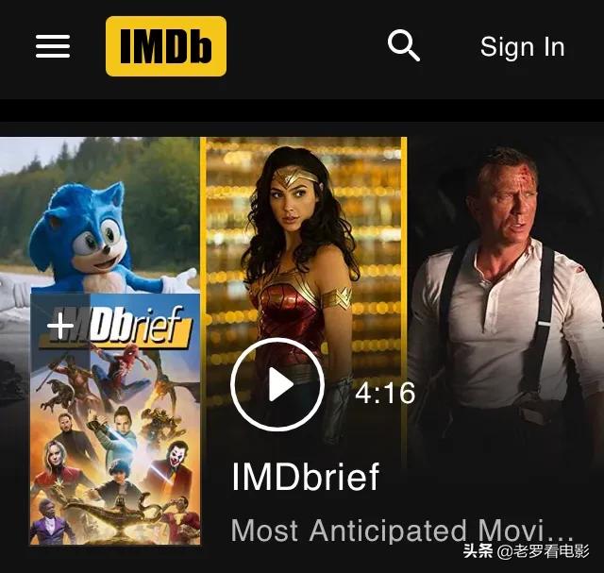
Task: Click the yellow IMDb logo
Action: (x=166, y=46)
